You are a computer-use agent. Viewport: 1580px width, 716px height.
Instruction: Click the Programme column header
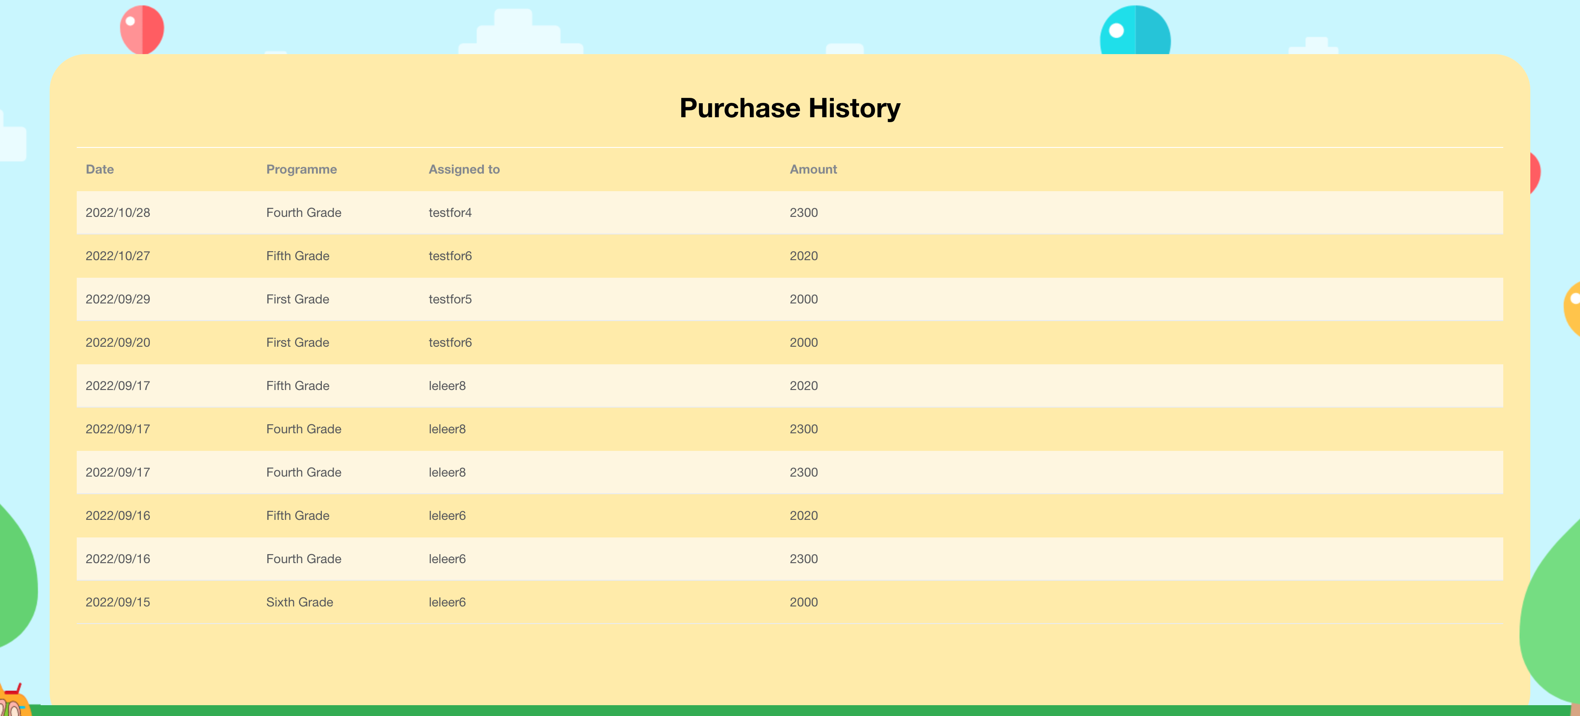[301, 169]
